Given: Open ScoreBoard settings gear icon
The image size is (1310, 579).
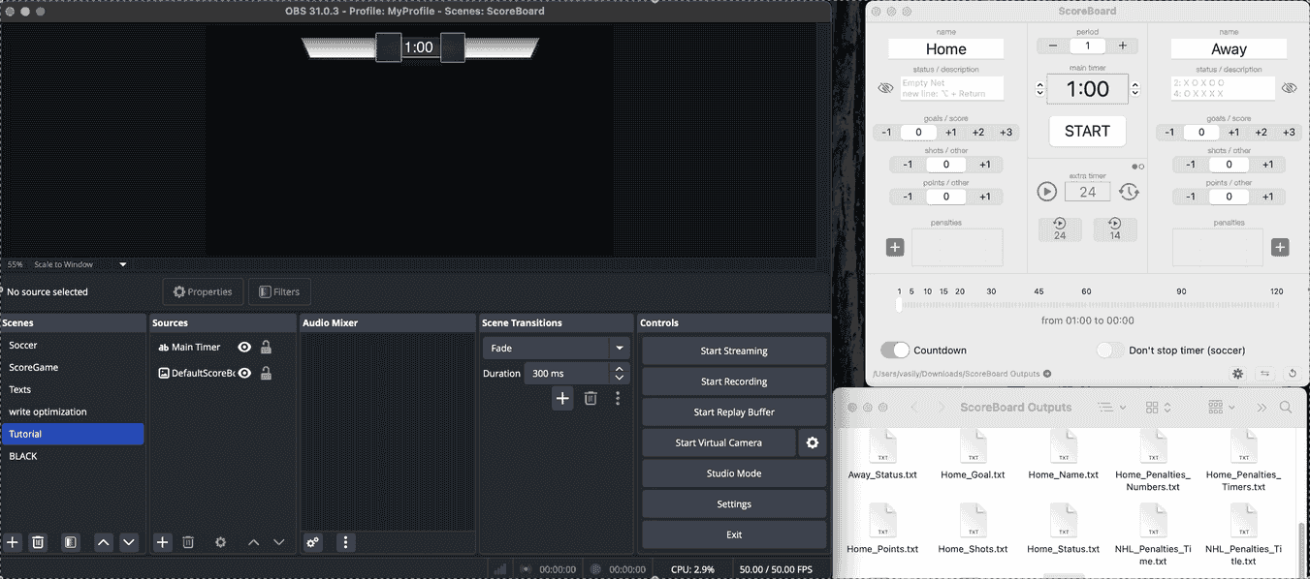Looking at the screenshot, I should click(1237, 373).
